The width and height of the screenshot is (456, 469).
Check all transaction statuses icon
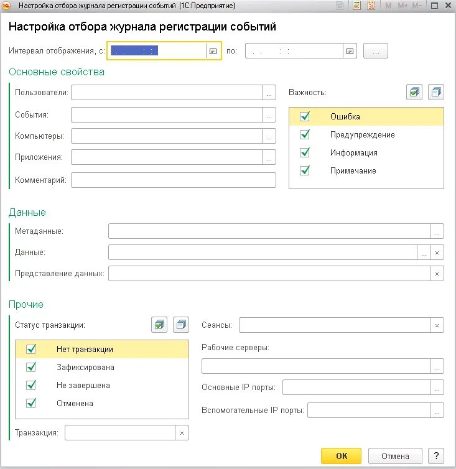coord(159,325)
